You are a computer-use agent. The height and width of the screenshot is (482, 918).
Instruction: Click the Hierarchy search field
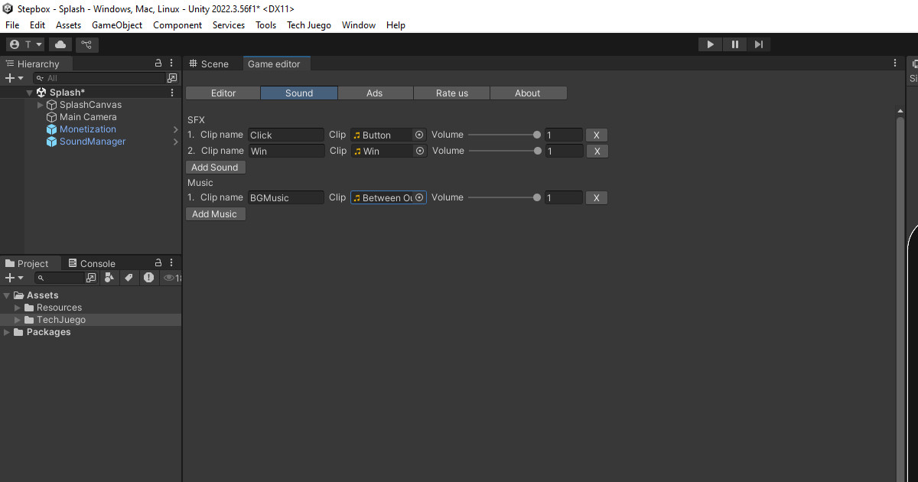tap(98, 78)
